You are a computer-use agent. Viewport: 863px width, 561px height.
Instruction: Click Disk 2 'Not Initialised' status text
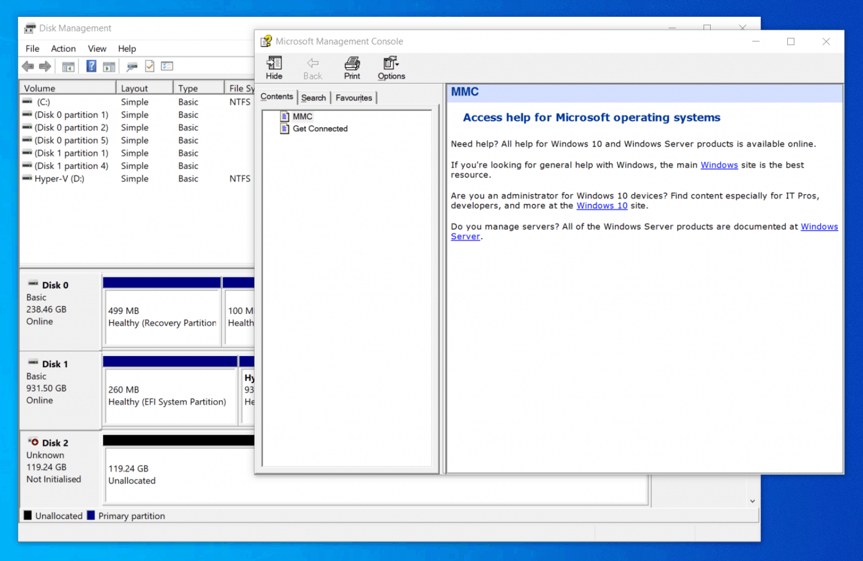pyautogui.click(x=54, y=479)
